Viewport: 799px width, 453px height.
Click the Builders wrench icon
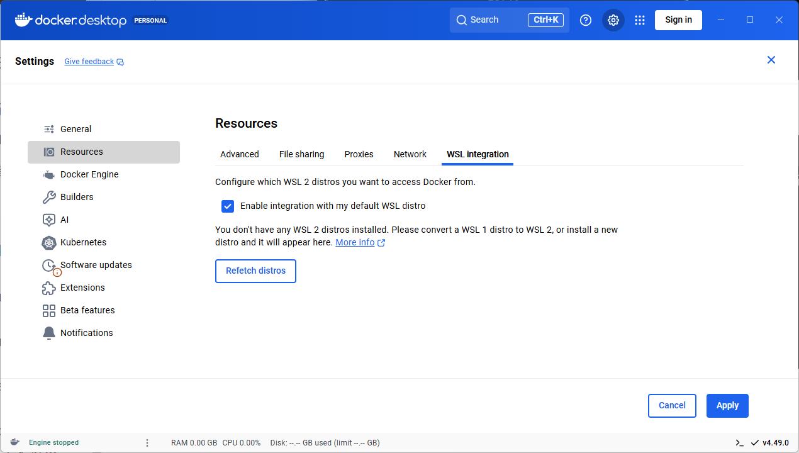[x=48, y=197]
